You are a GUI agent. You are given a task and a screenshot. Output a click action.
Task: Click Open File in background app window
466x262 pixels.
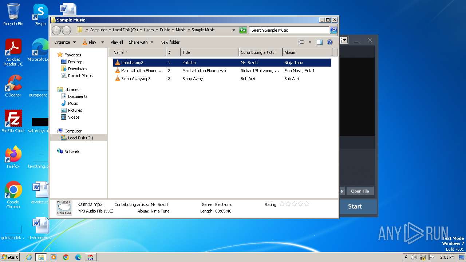click(x=360, y=191)
